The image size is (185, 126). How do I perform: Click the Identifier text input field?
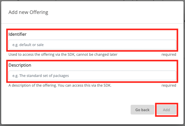(x=92, y=45)
